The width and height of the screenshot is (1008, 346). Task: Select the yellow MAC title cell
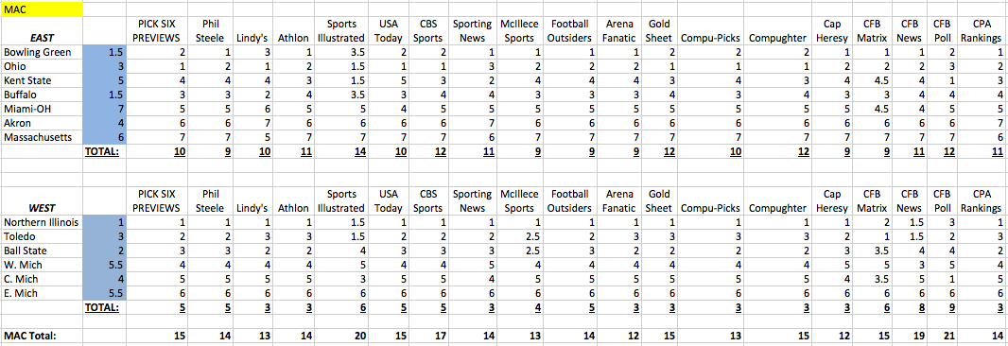click(42, 10)
